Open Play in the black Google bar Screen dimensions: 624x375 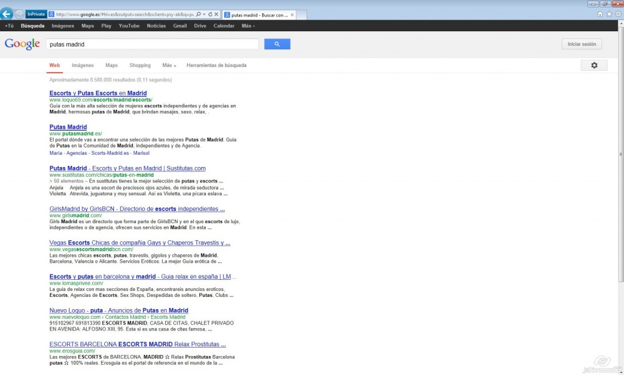(x=106, y=26)
